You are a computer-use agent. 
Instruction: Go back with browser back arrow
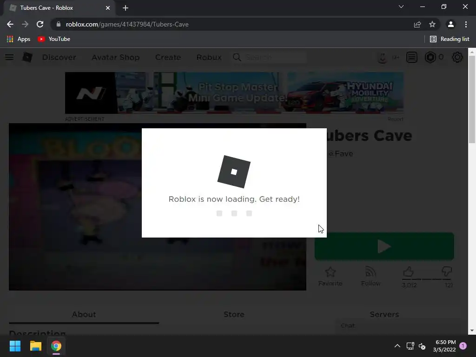coord(10,24)
